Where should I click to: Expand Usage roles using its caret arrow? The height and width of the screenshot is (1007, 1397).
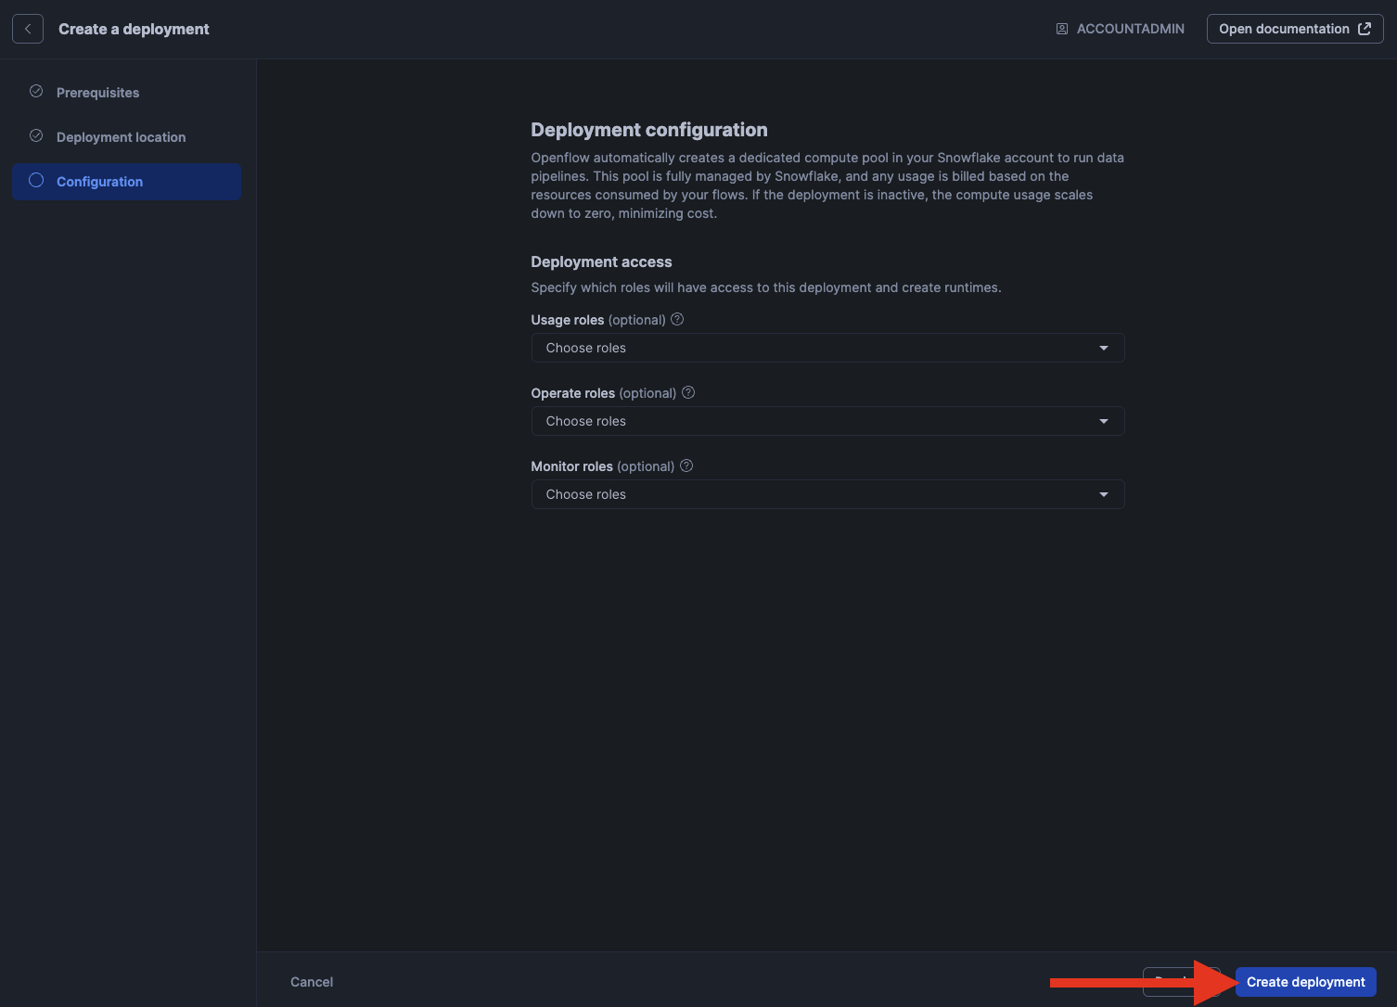point(1103,348)
